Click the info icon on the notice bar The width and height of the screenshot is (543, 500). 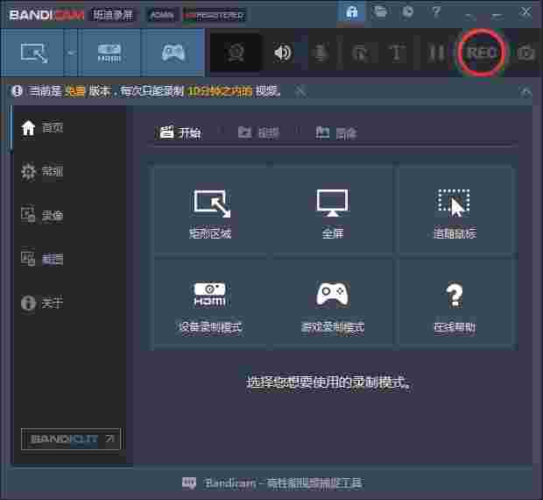(x=17, y=91)
